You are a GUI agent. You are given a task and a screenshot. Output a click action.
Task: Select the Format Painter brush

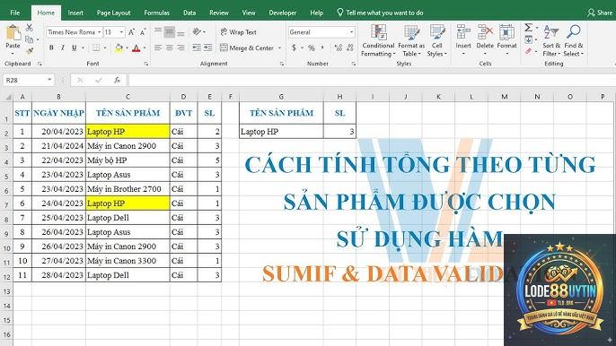coord(30,51)
